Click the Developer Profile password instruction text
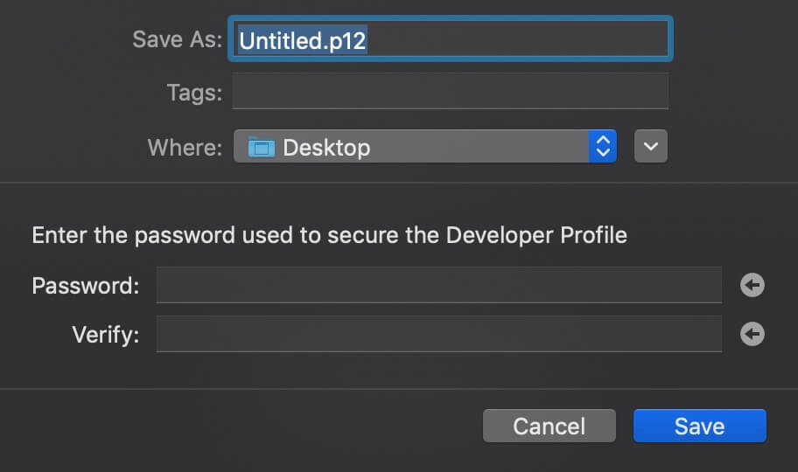This screenshot has height=472, width=798. click(329, 235)
